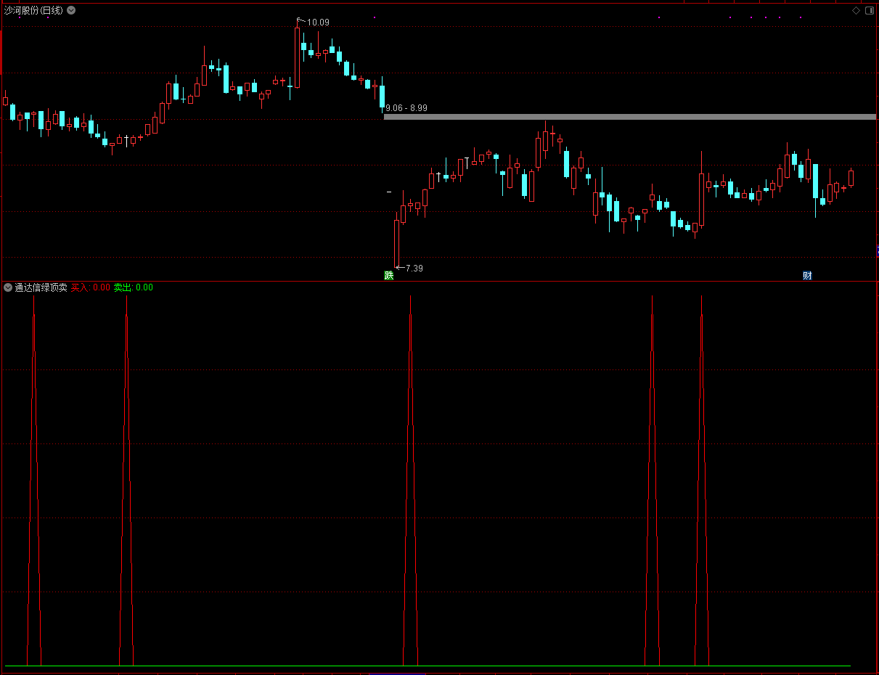Click the 通达信绿顶卖 indicator name
Viewport: 879px width, 675px height.
coord(41,287)
